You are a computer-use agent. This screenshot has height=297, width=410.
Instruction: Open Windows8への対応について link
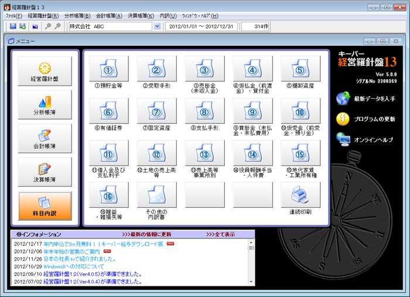coord(74,266)
